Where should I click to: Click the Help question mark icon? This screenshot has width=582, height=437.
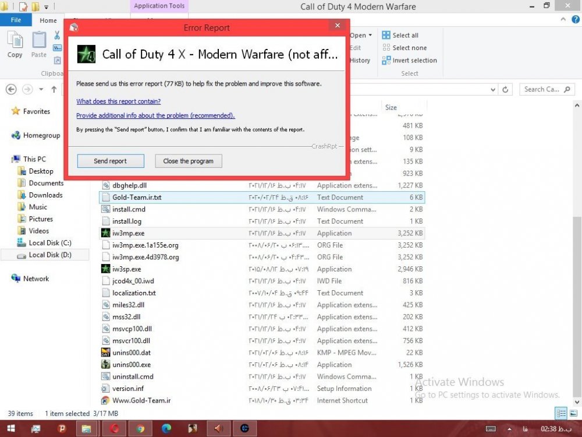point(575,20)
